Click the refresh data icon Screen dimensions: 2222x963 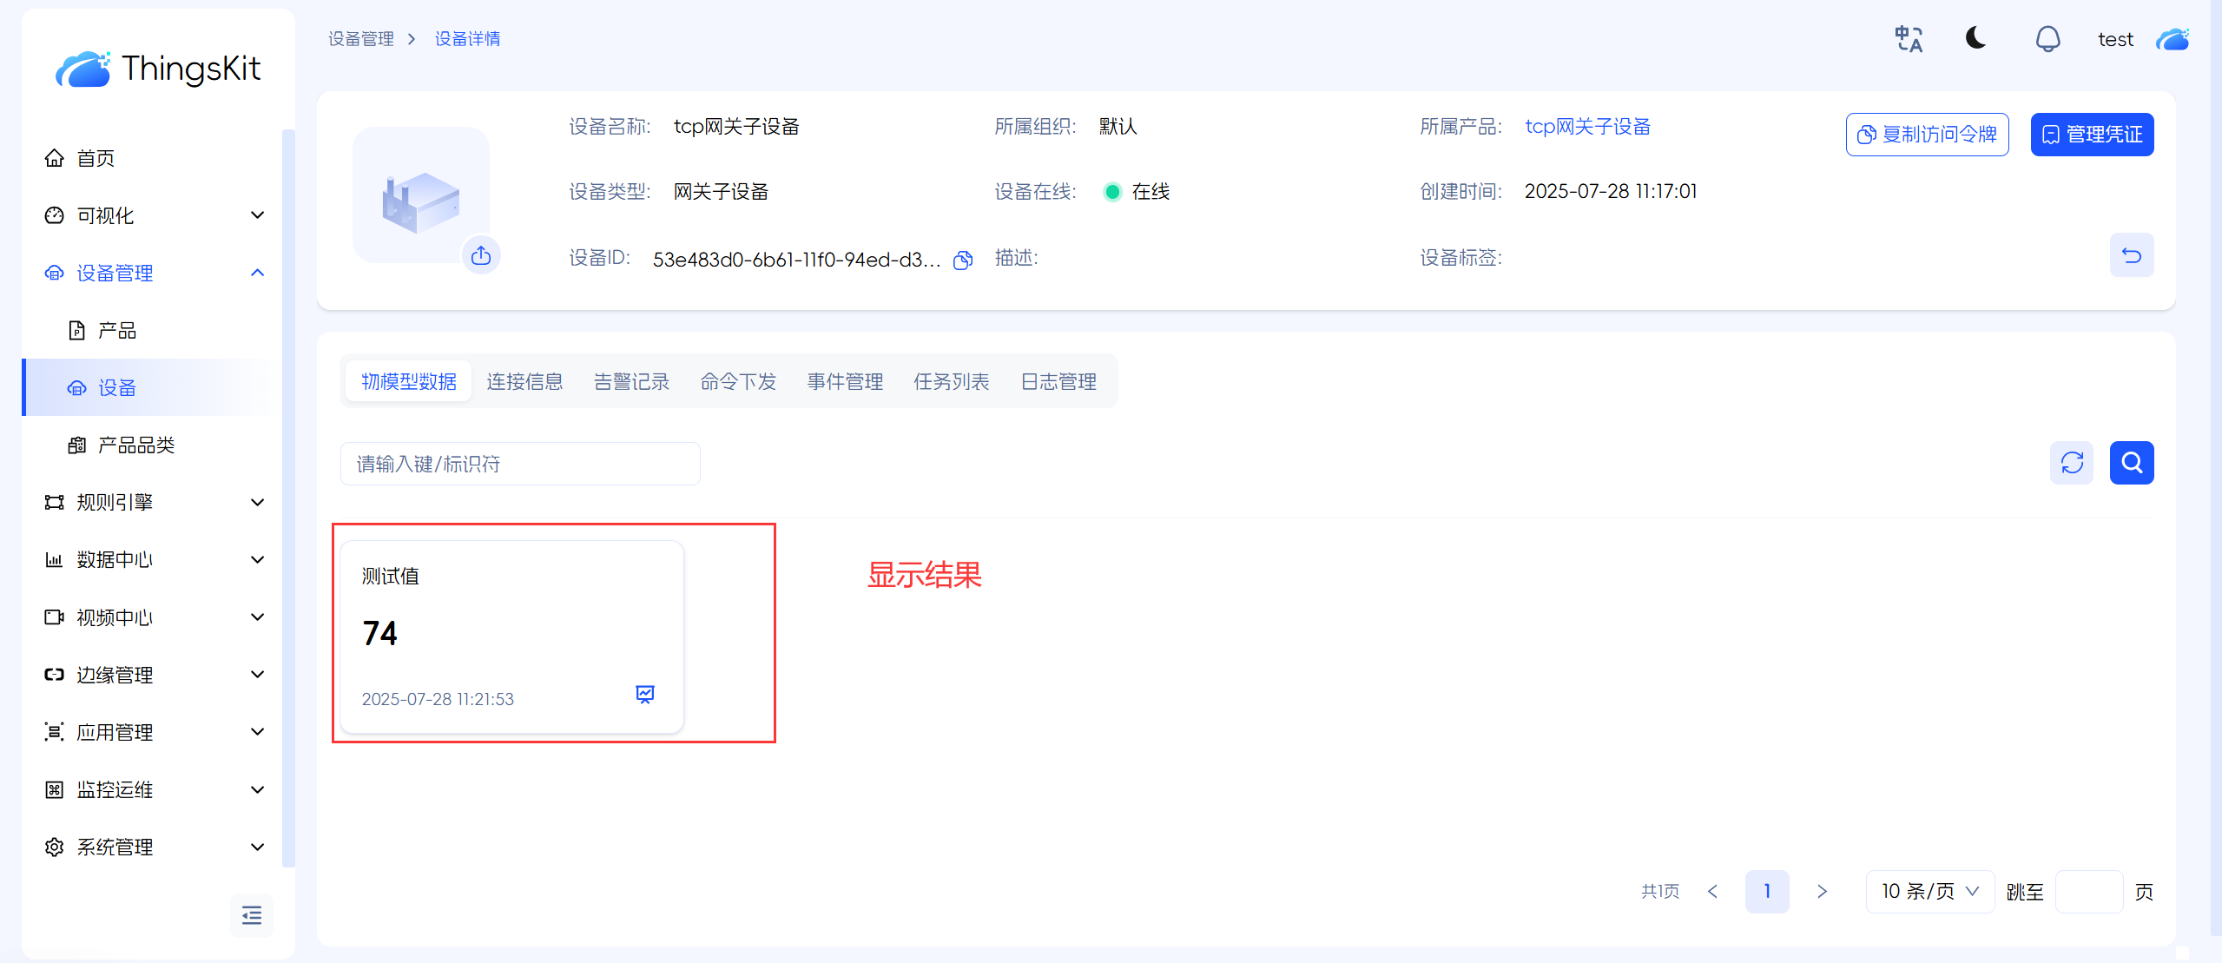point(2072,463)
